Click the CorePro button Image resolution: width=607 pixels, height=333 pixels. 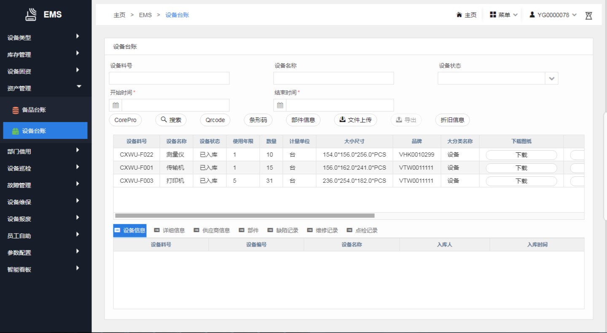pyautogui.click(x=126, y=120)
